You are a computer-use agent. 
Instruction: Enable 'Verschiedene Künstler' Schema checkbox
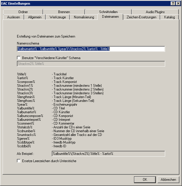pyautogui.click(x=19, y=58)
